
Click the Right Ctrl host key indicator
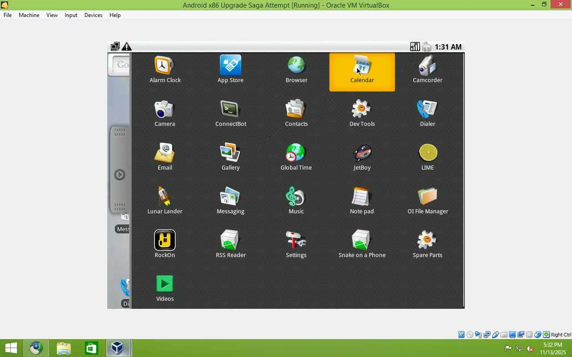561,335
